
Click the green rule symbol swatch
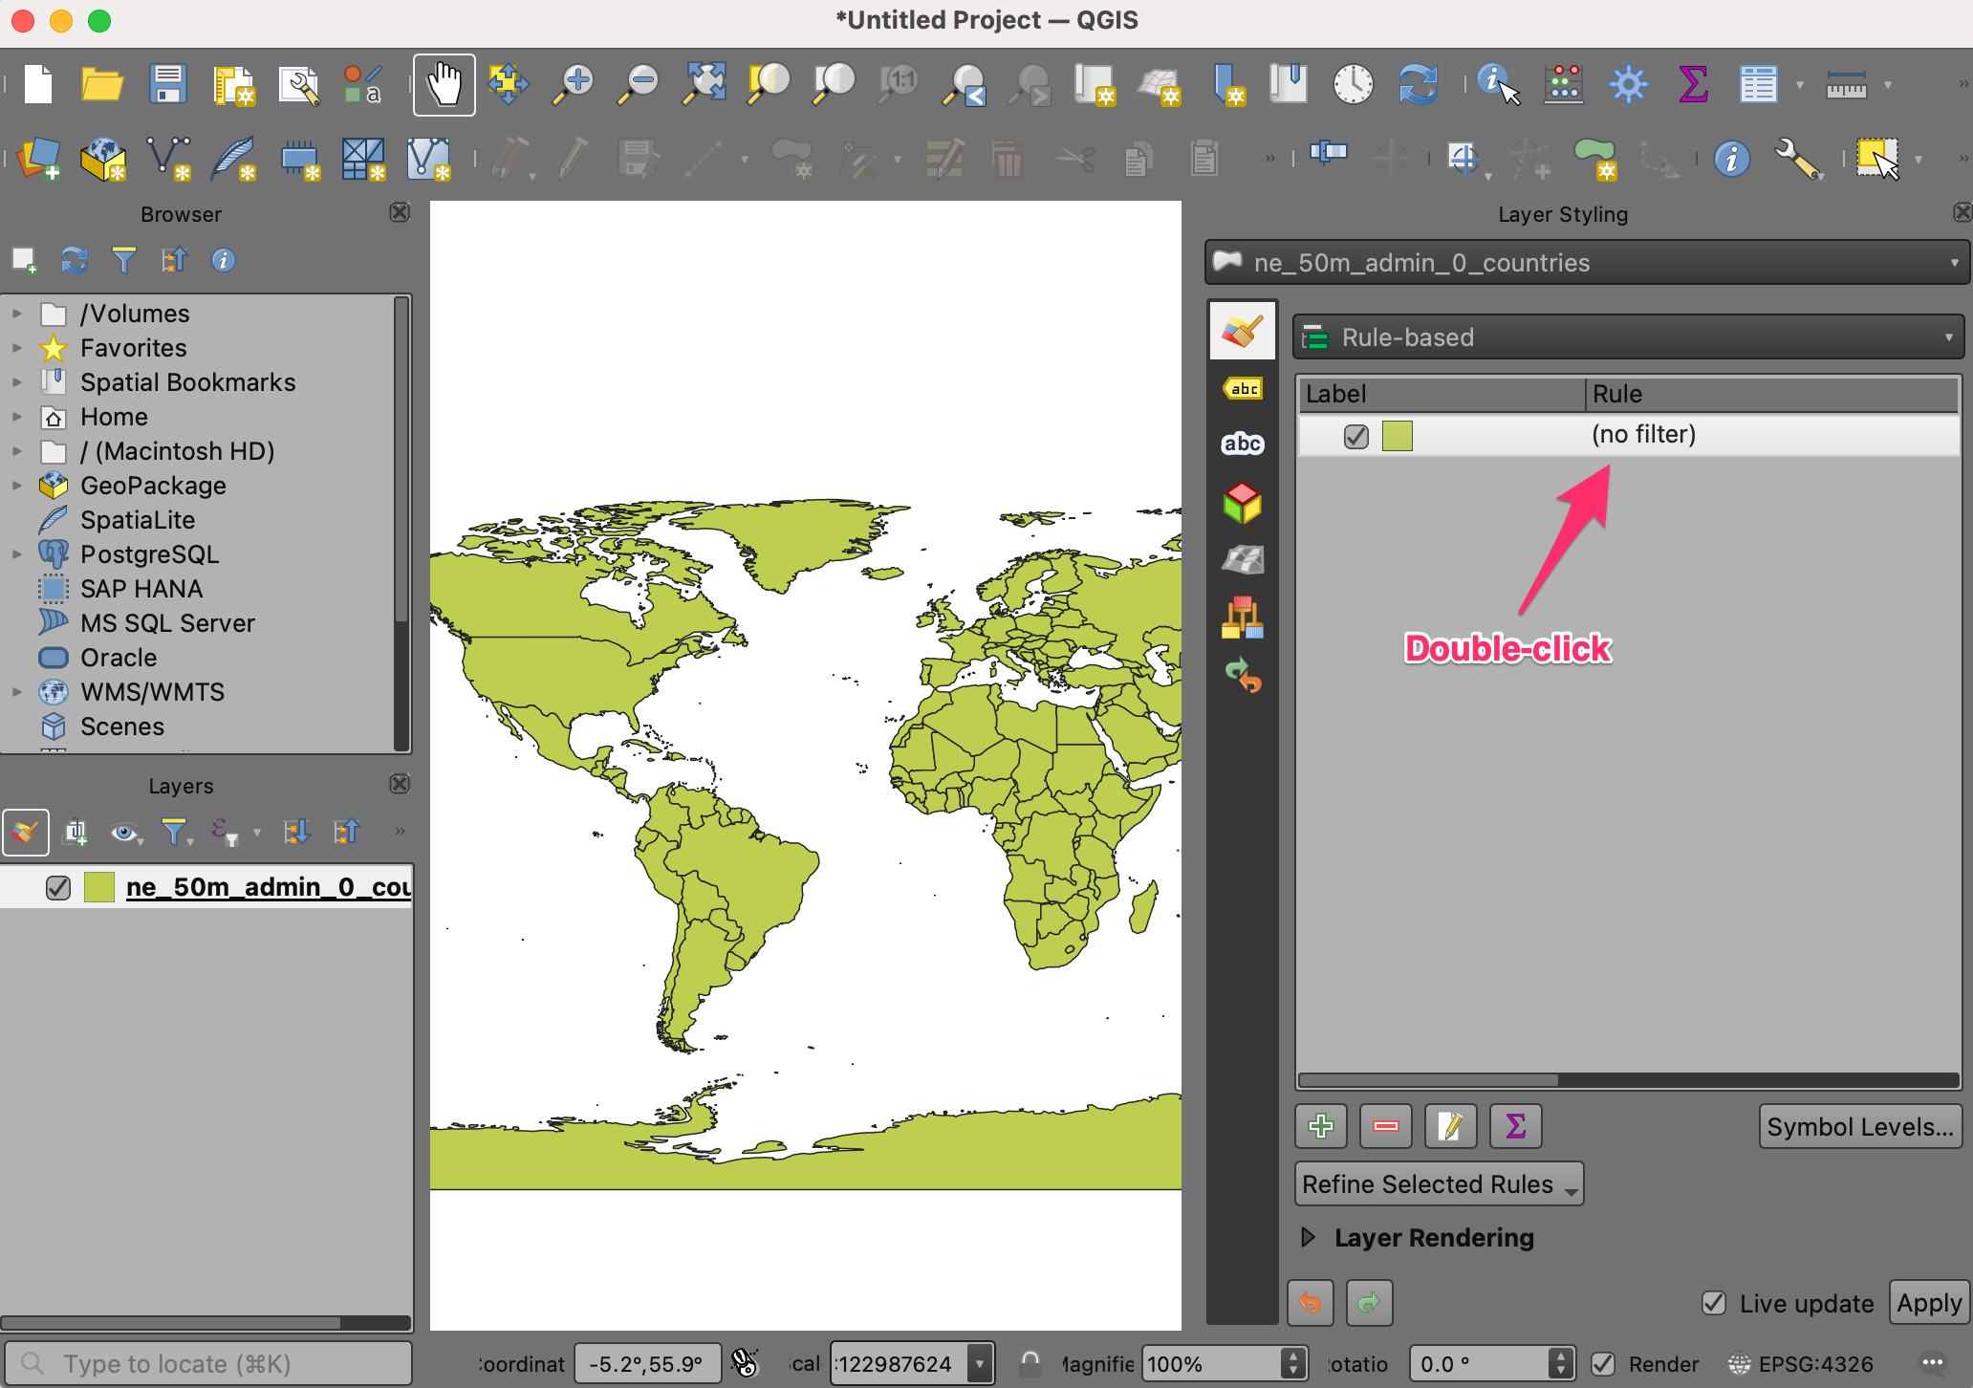point(1397,436)
